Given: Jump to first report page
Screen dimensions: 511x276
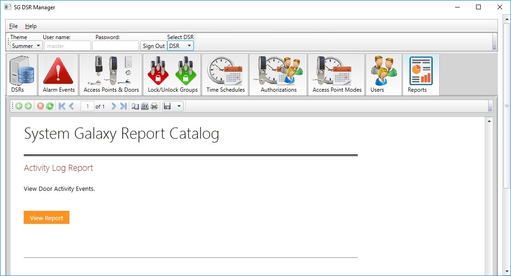Looking at the screenshot, I should click(62, 106).
